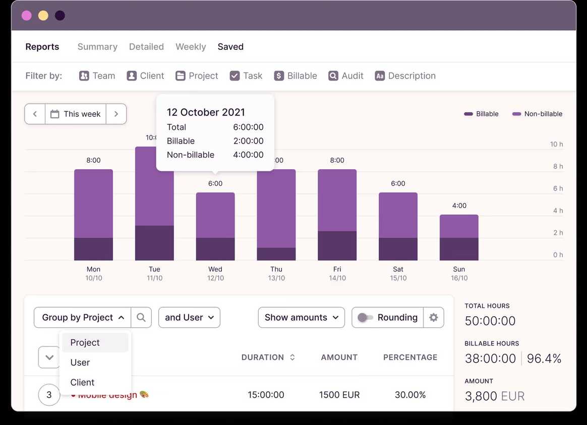Click the pink window close dot

point(27,15)
